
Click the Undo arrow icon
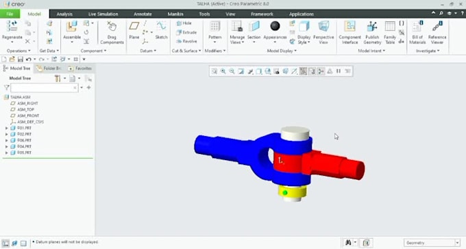click(x=29, y=60)
